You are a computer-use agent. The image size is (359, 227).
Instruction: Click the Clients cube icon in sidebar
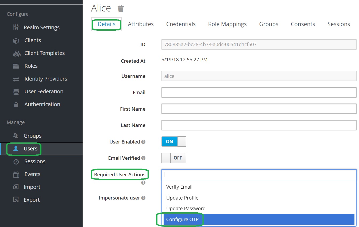point(16,41)
